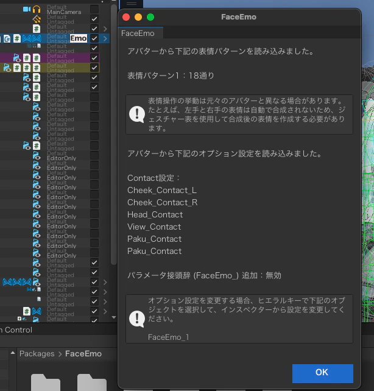This screenshot has height=391, width=374.
Task: Click the green hash script icon in the Emo row
Action: click(17, 38)
